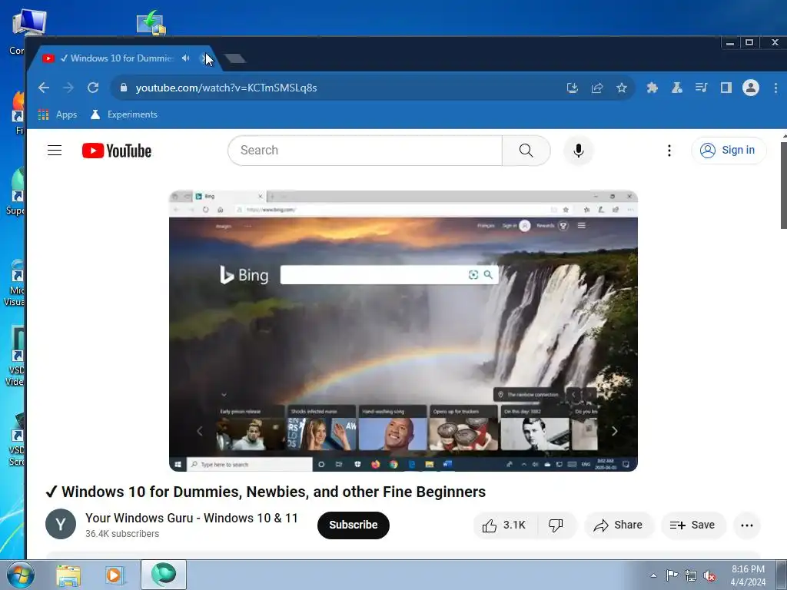Go to YouTube home via logo
787x590 pixels.
[117, 151]
